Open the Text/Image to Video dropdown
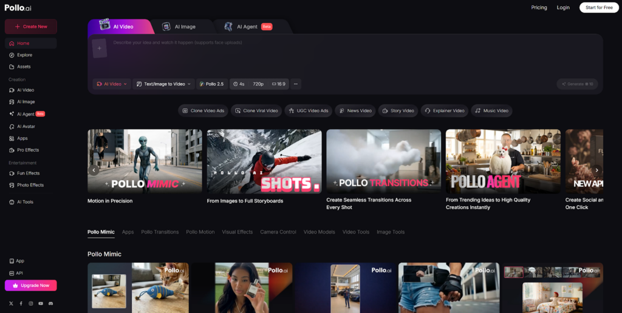 tap(163, 84)
